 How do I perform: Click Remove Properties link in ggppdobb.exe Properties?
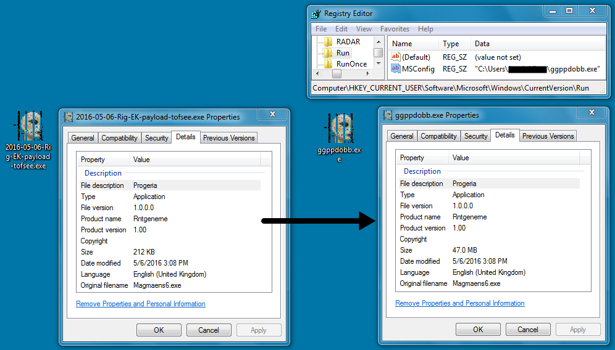tap(460, 303)
